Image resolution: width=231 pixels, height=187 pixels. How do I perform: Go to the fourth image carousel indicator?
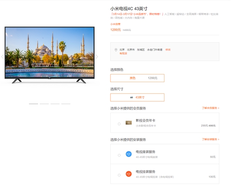pos(66,104)
